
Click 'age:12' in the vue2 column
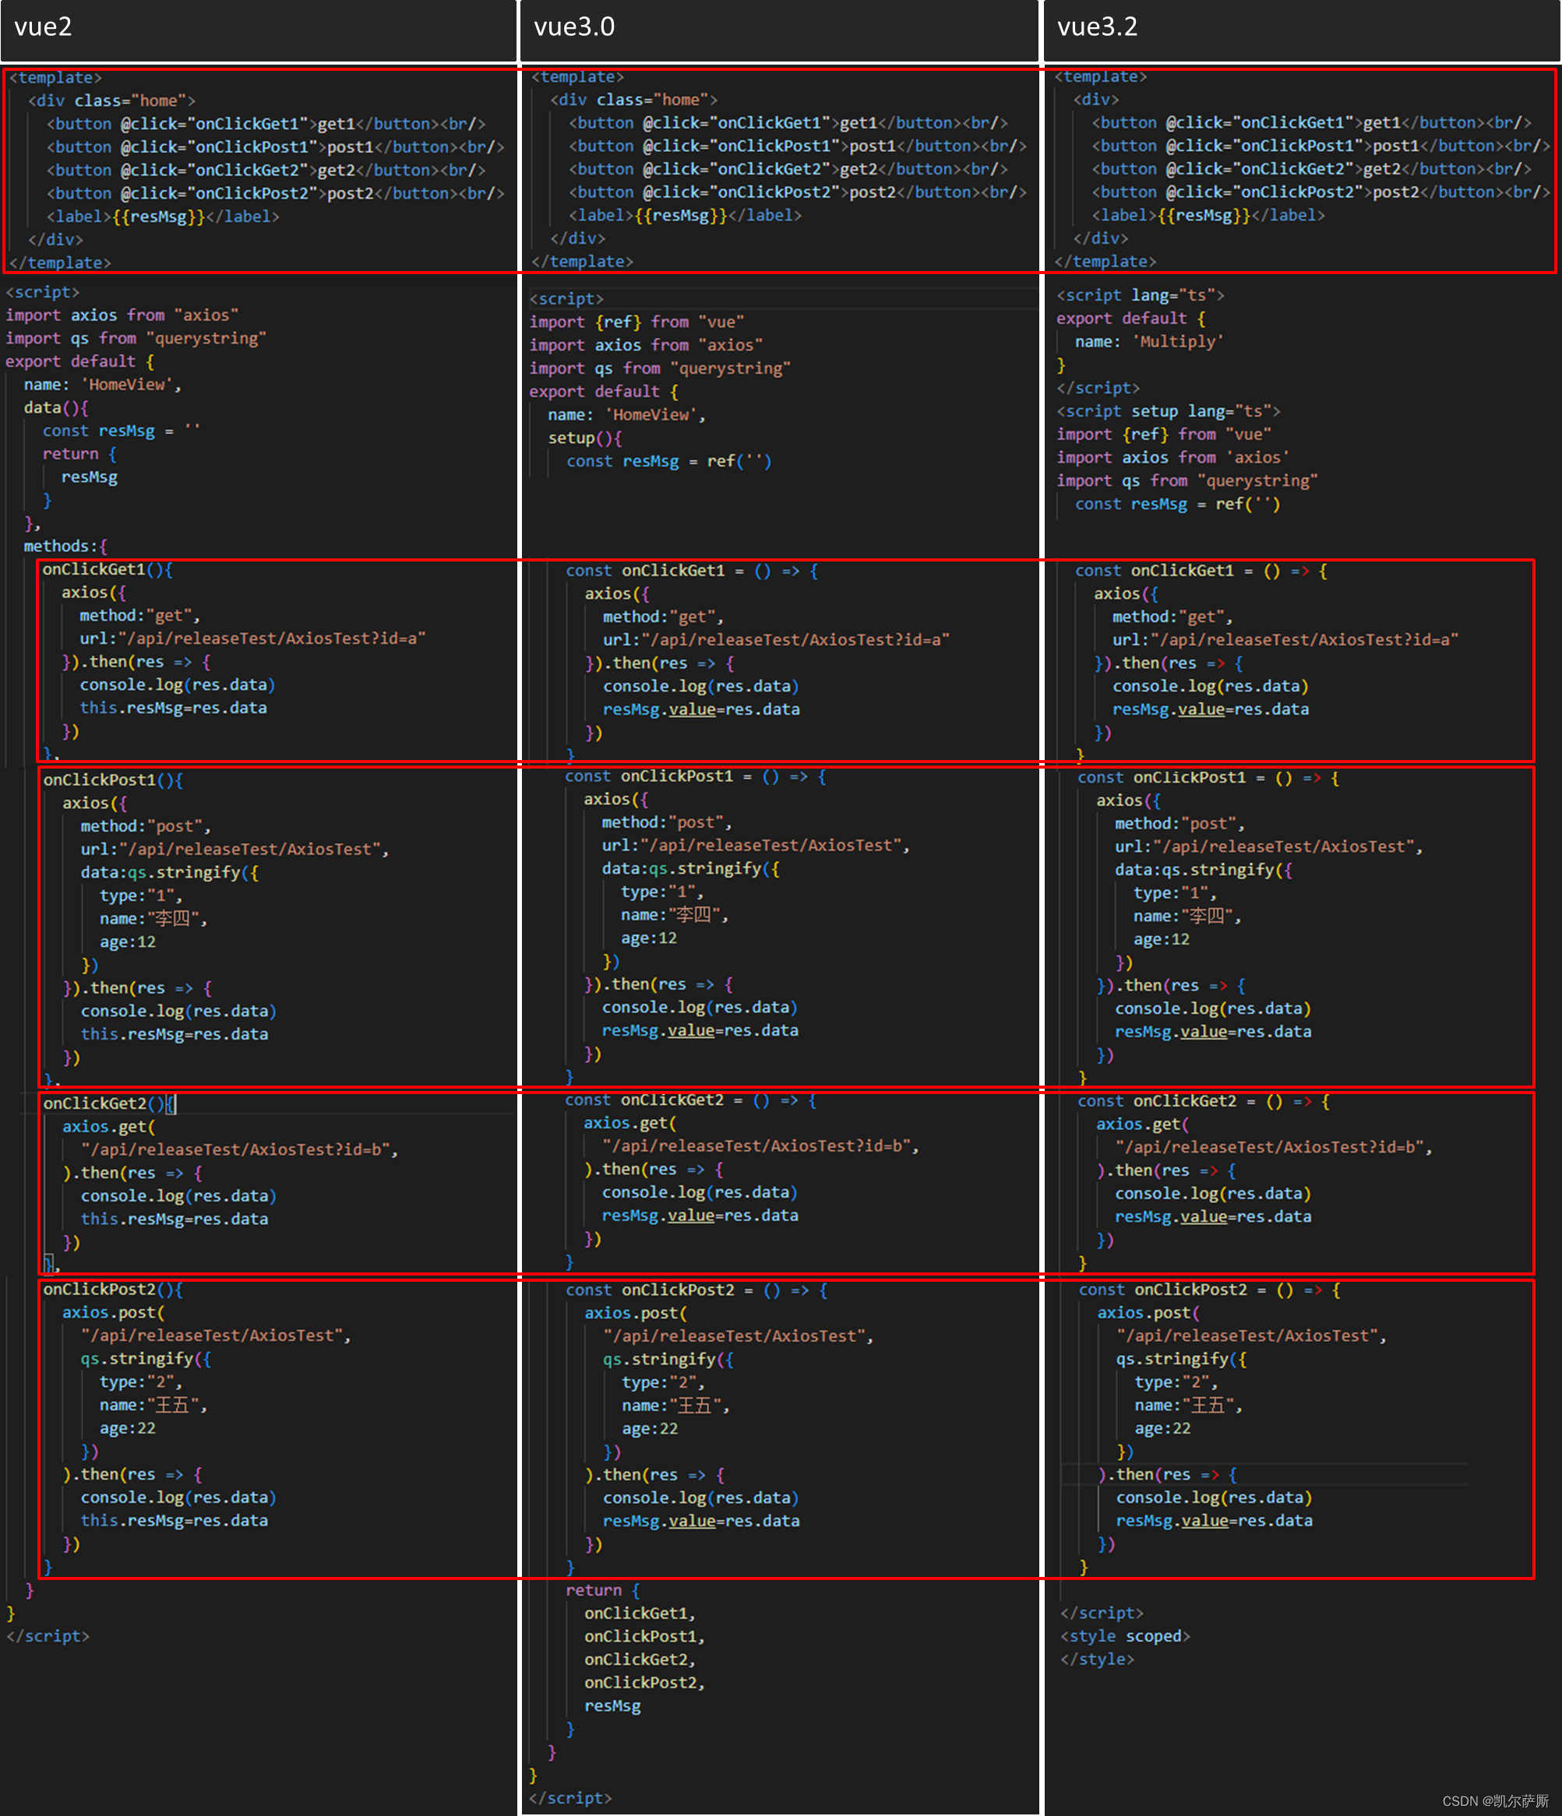tap(127, 942)
